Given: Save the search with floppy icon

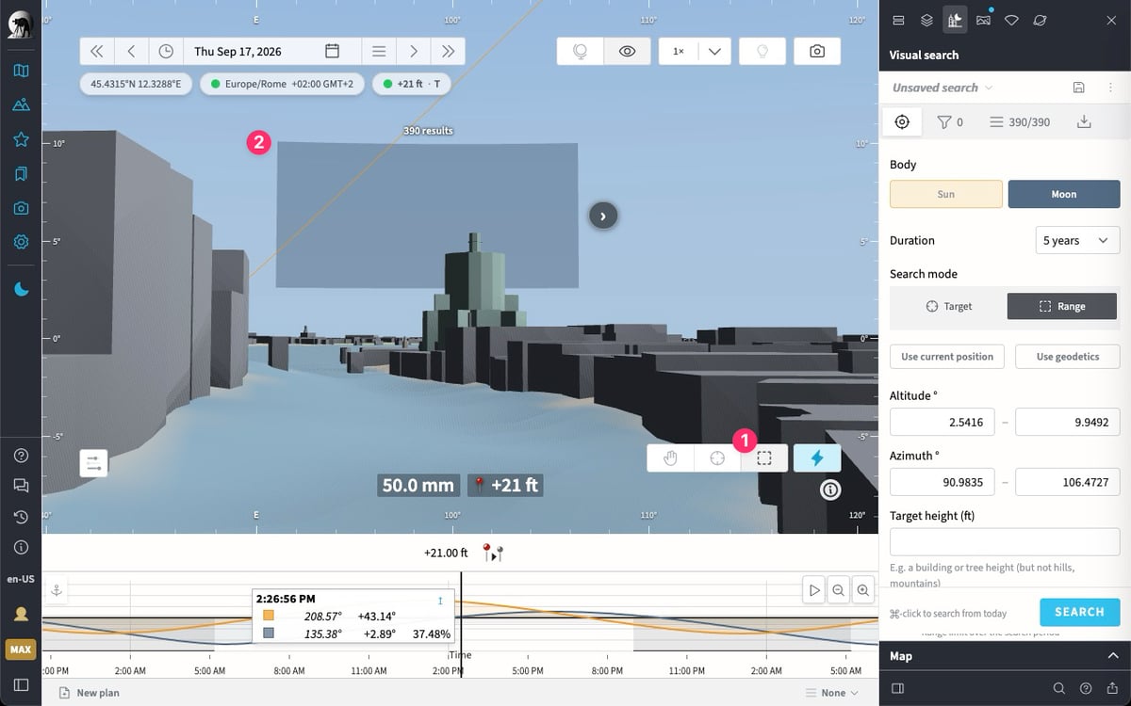Looking at the screenshot, I should [x=1078, y=88].
